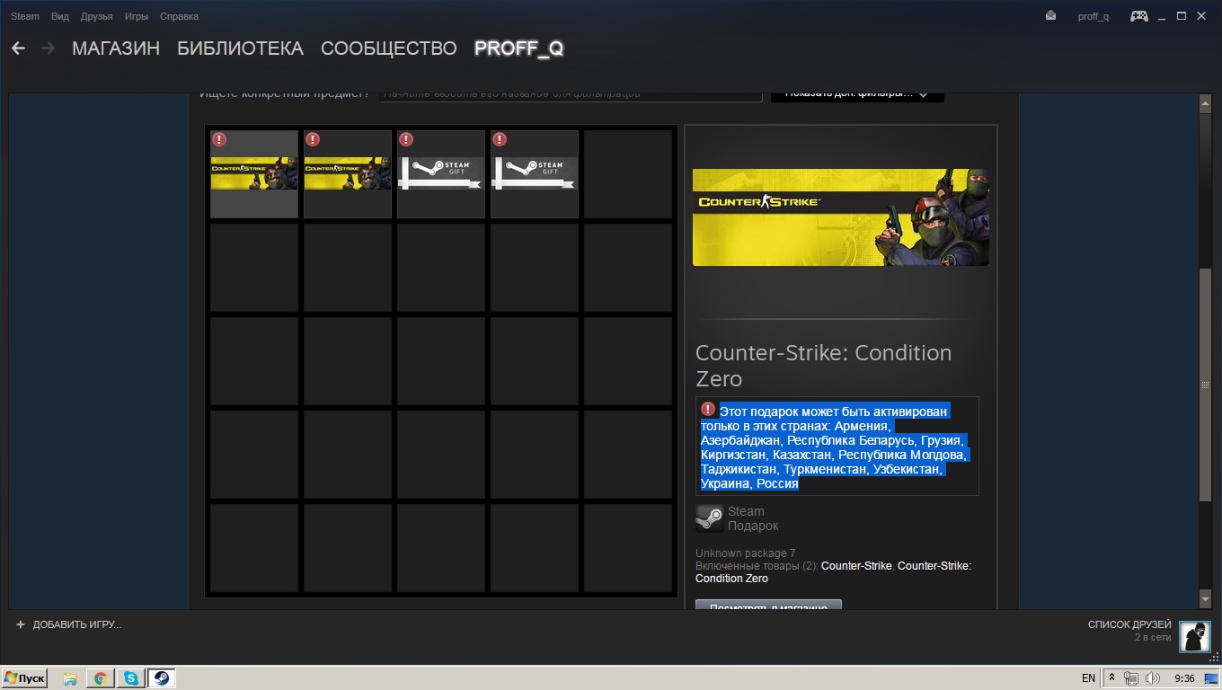Image resolution: width=1222 pixels, height=690 pixels.
Task: Launch Google Chrome from the taskbar
Action: [x=101, y=678]
